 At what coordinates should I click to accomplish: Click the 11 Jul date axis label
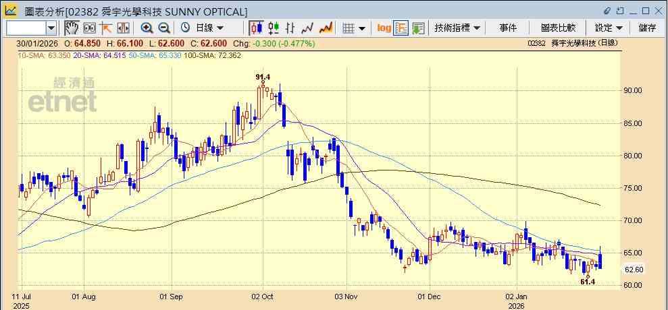pos(21,297)
